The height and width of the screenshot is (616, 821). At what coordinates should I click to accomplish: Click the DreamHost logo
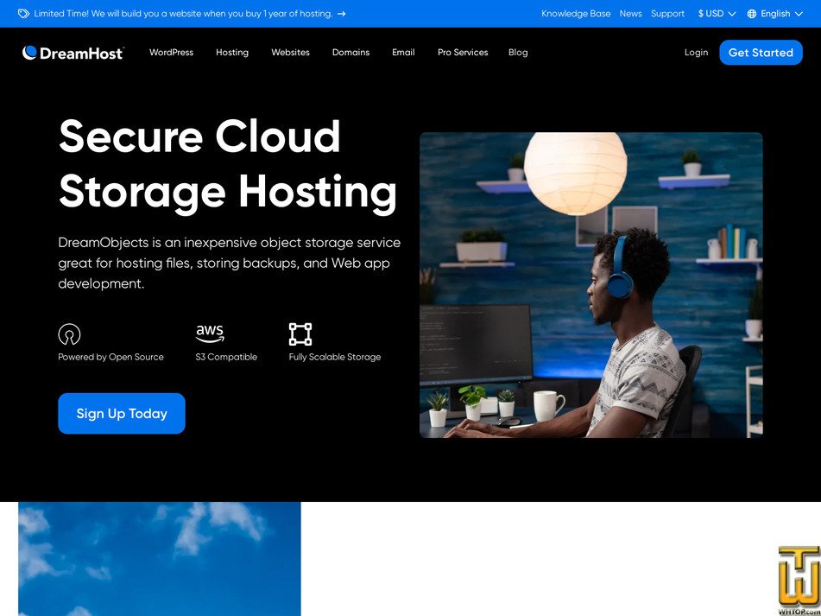click(73, 53)
